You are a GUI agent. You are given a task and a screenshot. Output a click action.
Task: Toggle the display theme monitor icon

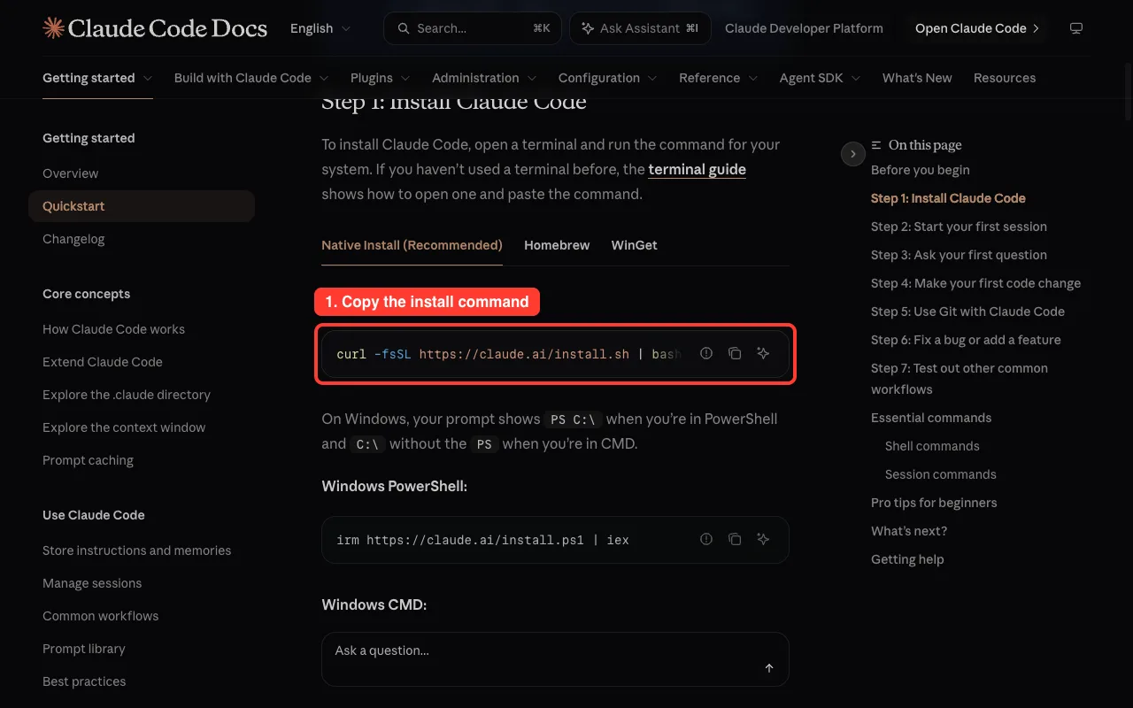click(1076, 28)
